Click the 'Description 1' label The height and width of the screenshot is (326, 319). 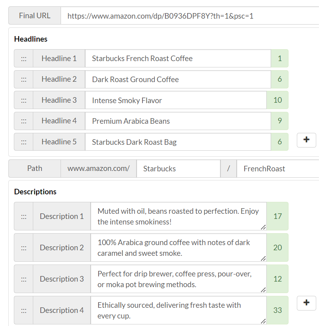[x=62, y=216]
